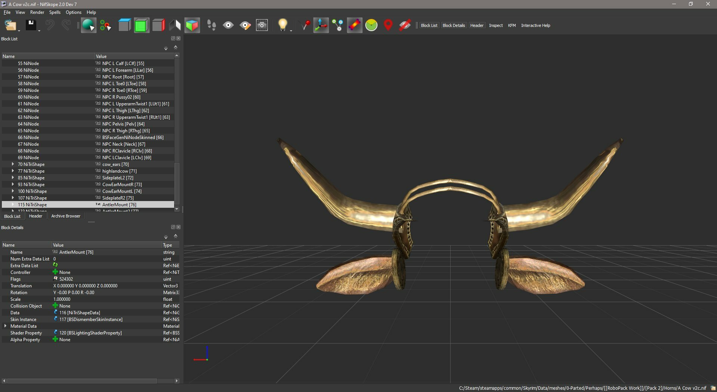Click the status bar icon after the file path
The height and width of the screenshot is (392, 717).
pos(713,388)
